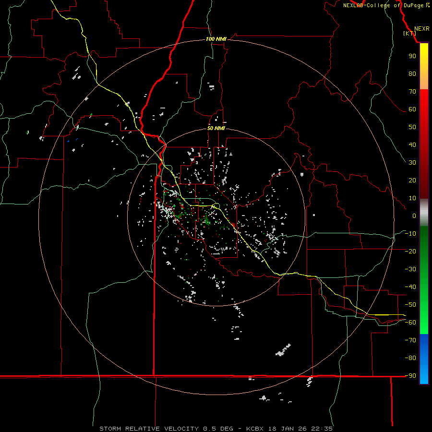
Task: Select the -80 knot scale label
Action: [x=410, y=358]
